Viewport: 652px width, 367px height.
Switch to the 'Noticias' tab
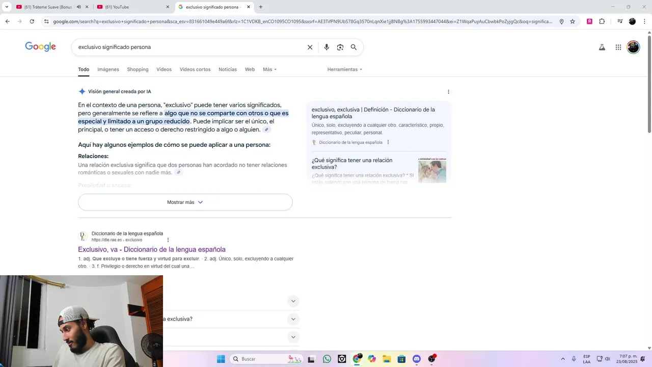click(x=228, y=69)
